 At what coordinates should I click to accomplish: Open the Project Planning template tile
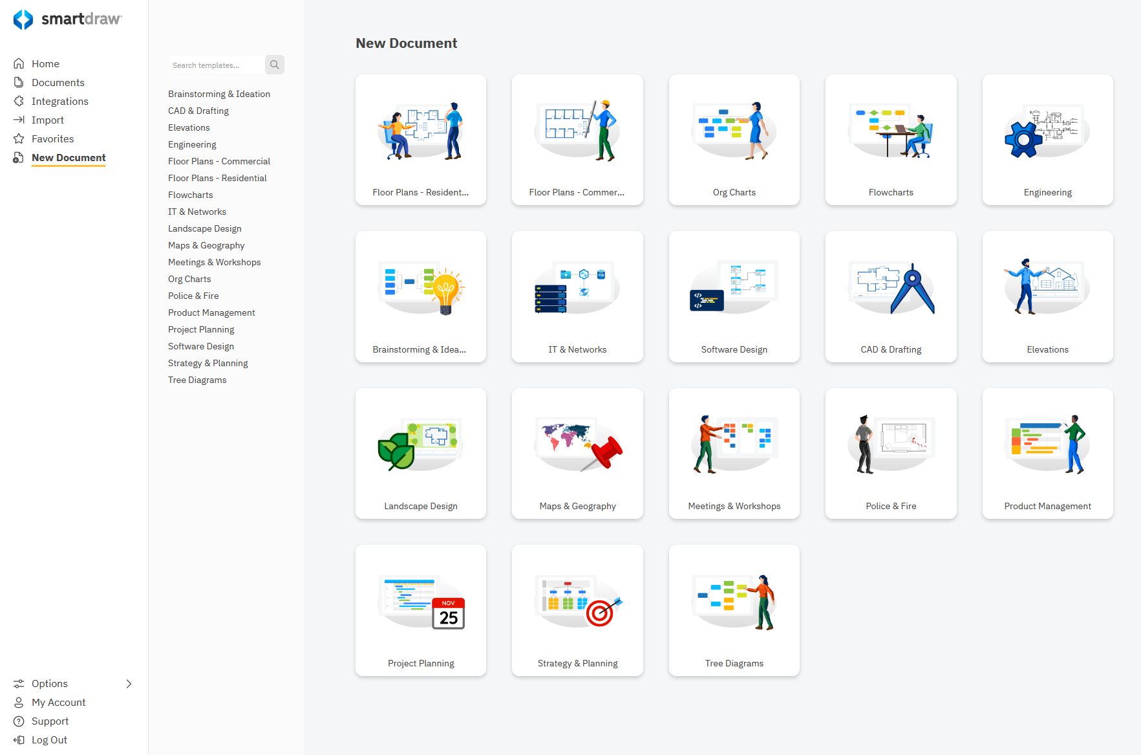tap(420, 609)
